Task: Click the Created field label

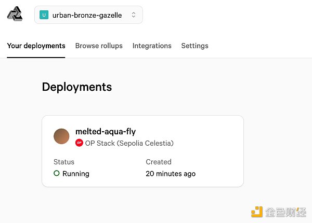Action: (x=159, y=162)
